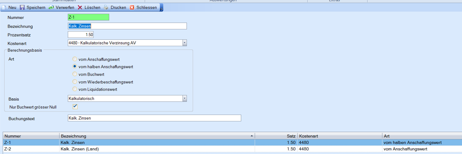
Task: Click vom Anschaffungswert cell in Z-2 row
Action: coord(422,149)
